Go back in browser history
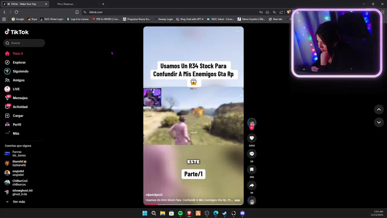 tap(4, 12)
